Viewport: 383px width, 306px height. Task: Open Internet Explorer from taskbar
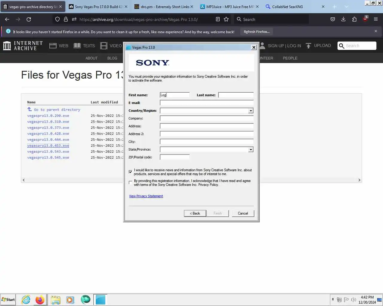pyautogui.click(x=26, y=299)
